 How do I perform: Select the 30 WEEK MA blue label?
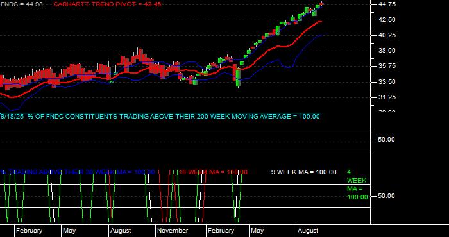point(78,172)
